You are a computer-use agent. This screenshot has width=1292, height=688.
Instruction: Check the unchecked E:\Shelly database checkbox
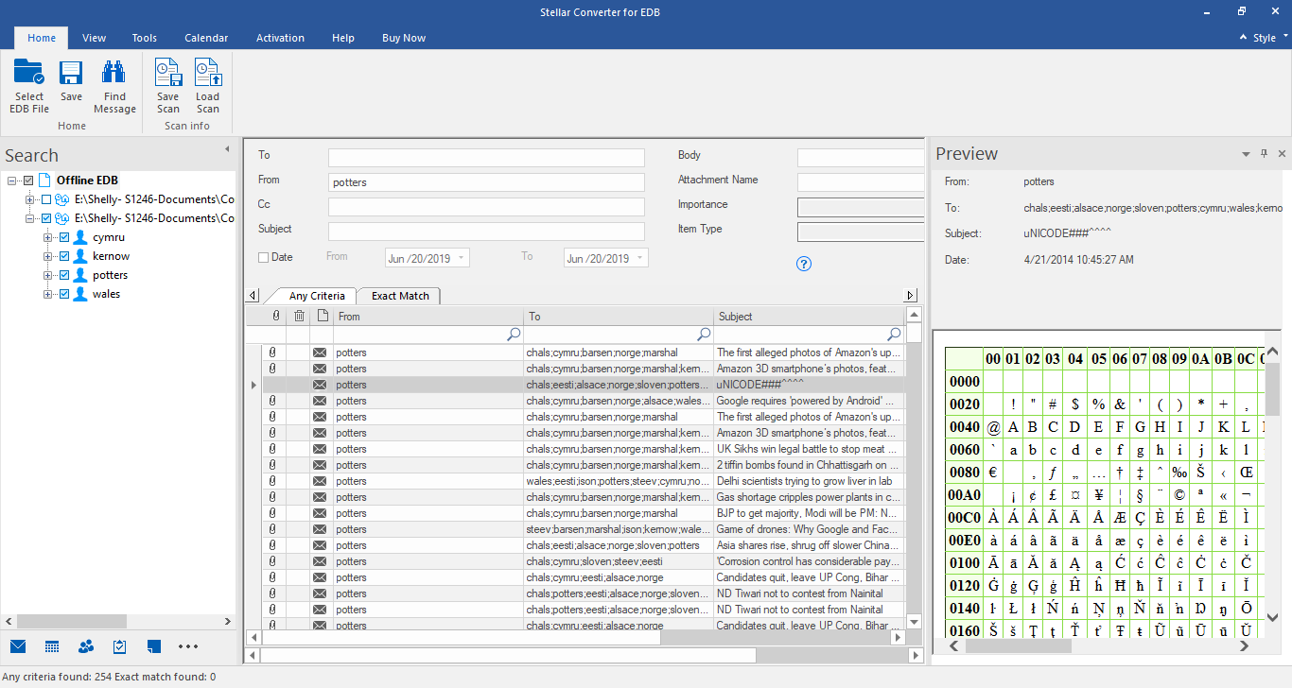[46, 199]
